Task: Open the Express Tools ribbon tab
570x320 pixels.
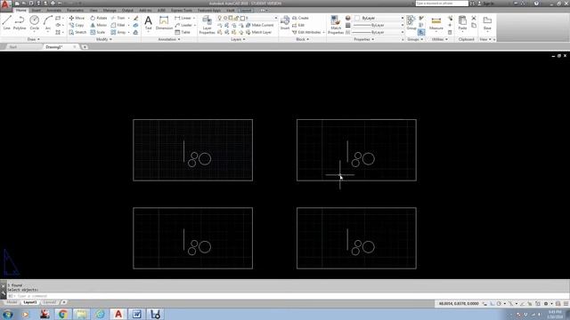Action: pyautogui.click(x=182, y=10)
